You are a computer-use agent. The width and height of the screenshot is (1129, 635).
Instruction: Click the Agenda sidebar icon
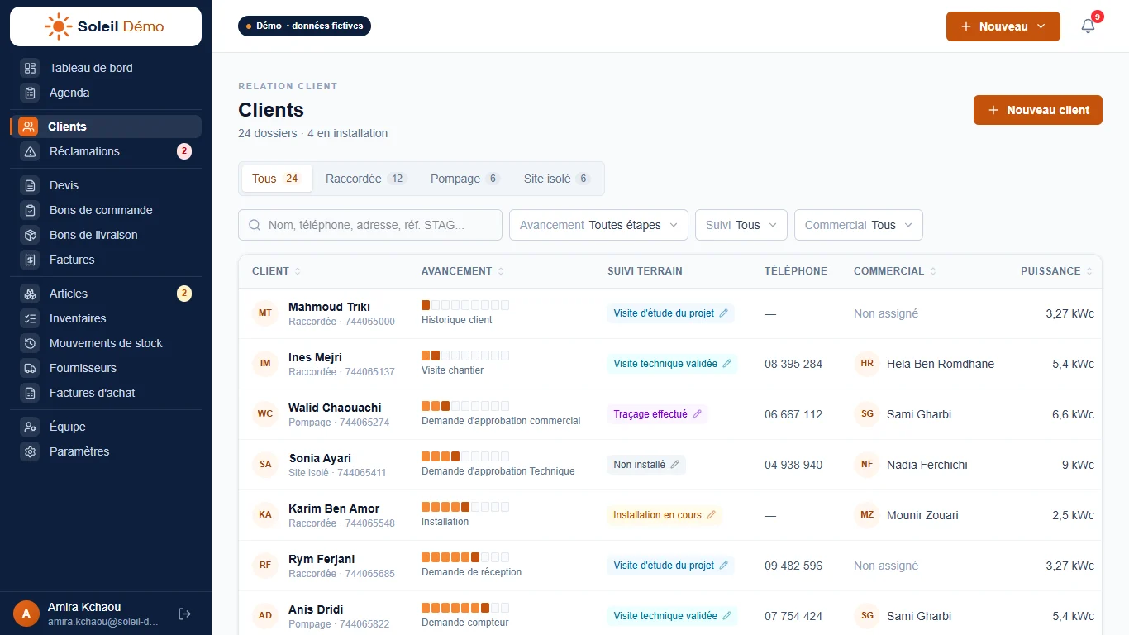tap(30, 93)
